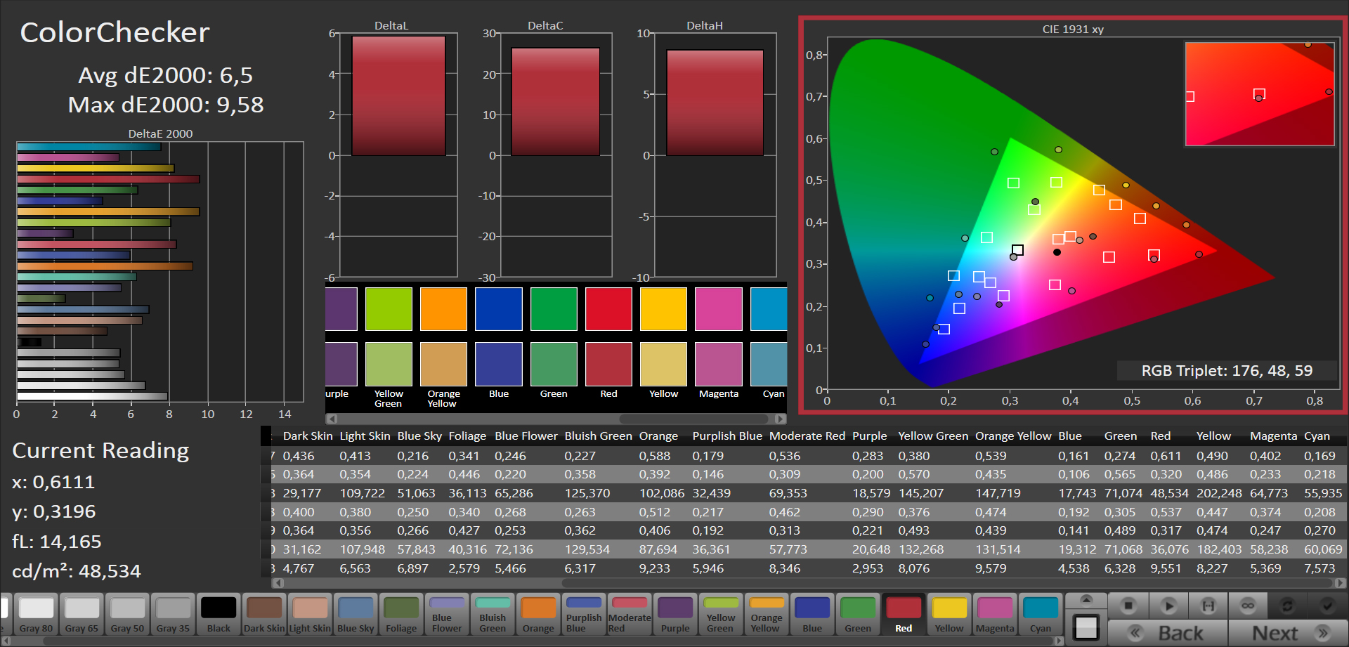Click the CIE 1931 xy chart title
1349x647 pixels.
click(x=1073, y=30)
